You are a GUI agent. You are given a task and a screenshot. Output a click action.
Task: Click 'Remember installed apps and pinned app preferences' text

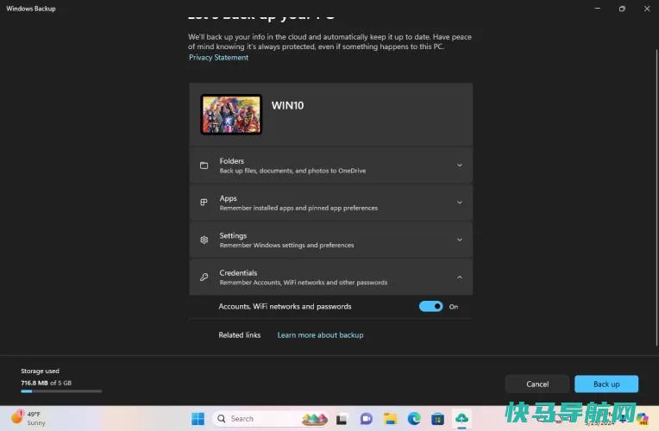298,208
